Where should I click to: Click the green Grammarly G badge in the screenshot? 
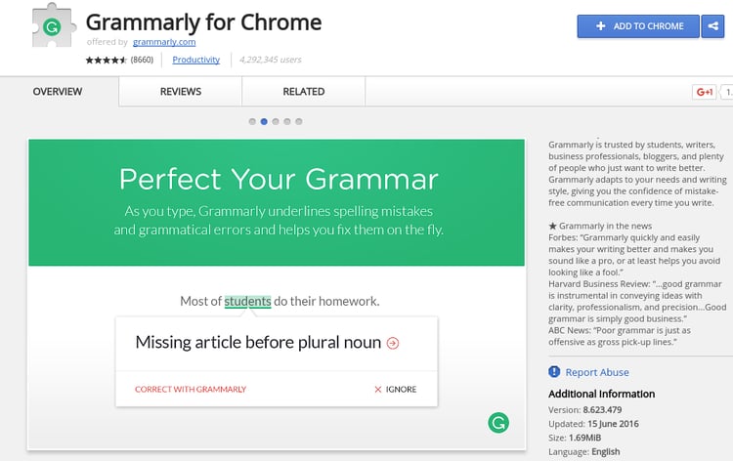(498, 422)
